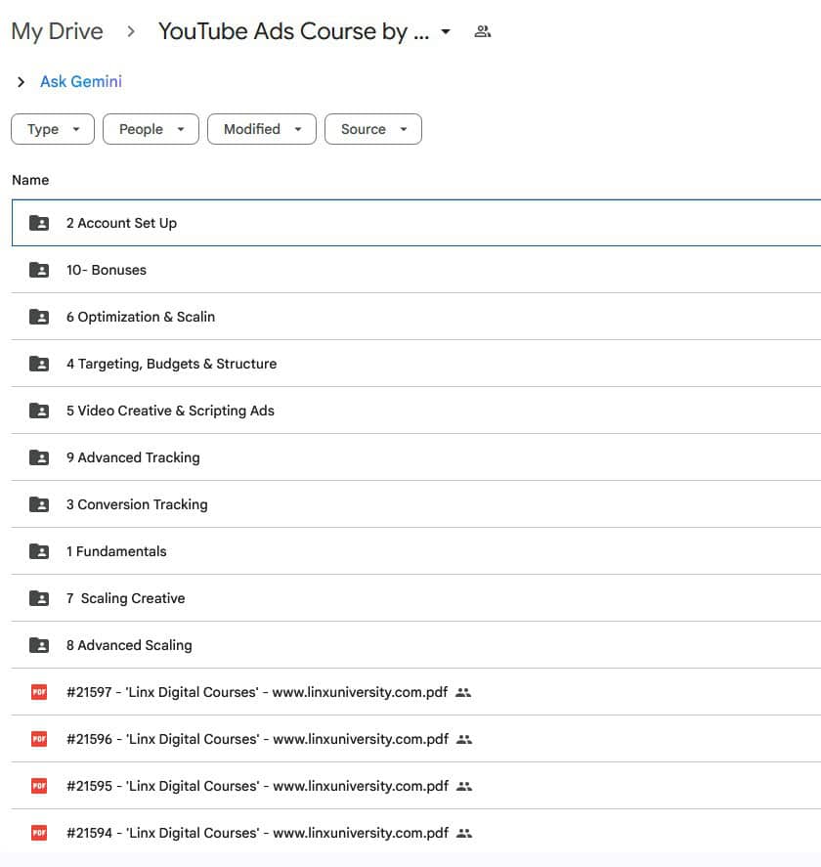Click the folder icon beside 10- Bonuses
The width and height of the screenshot is (821, 867).
38,269
